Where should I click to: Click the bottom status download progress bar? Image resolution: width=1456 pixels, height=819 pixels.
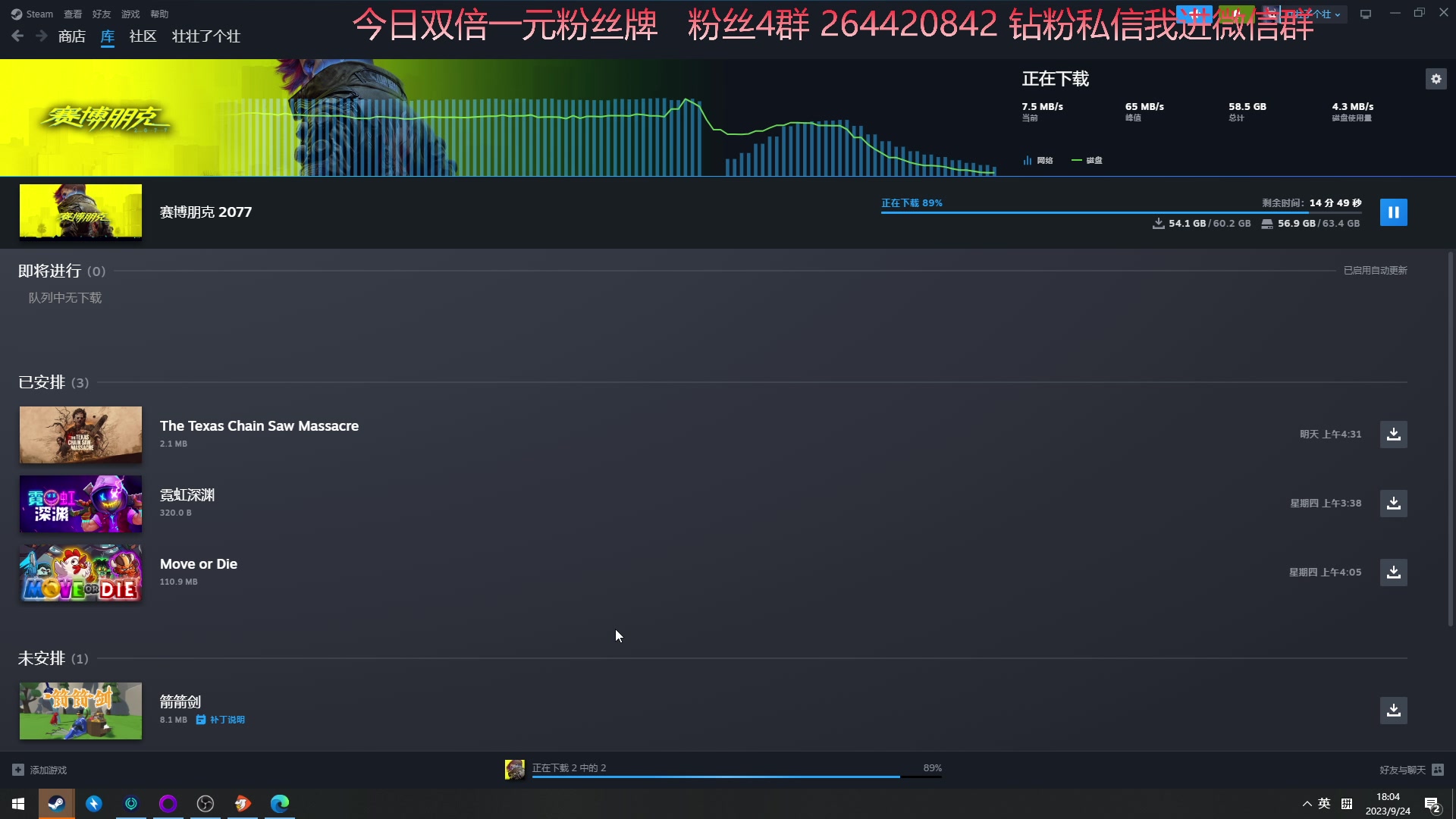[x=736, y=777]
